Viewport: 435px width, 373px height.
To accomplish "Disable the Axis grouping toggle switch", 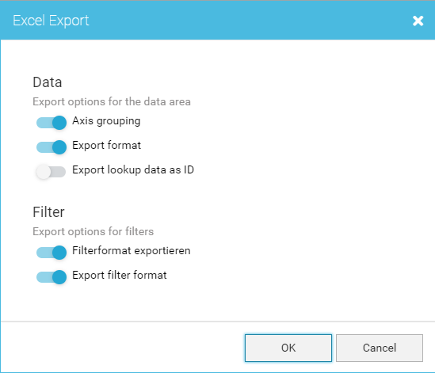I will [52, 123].
